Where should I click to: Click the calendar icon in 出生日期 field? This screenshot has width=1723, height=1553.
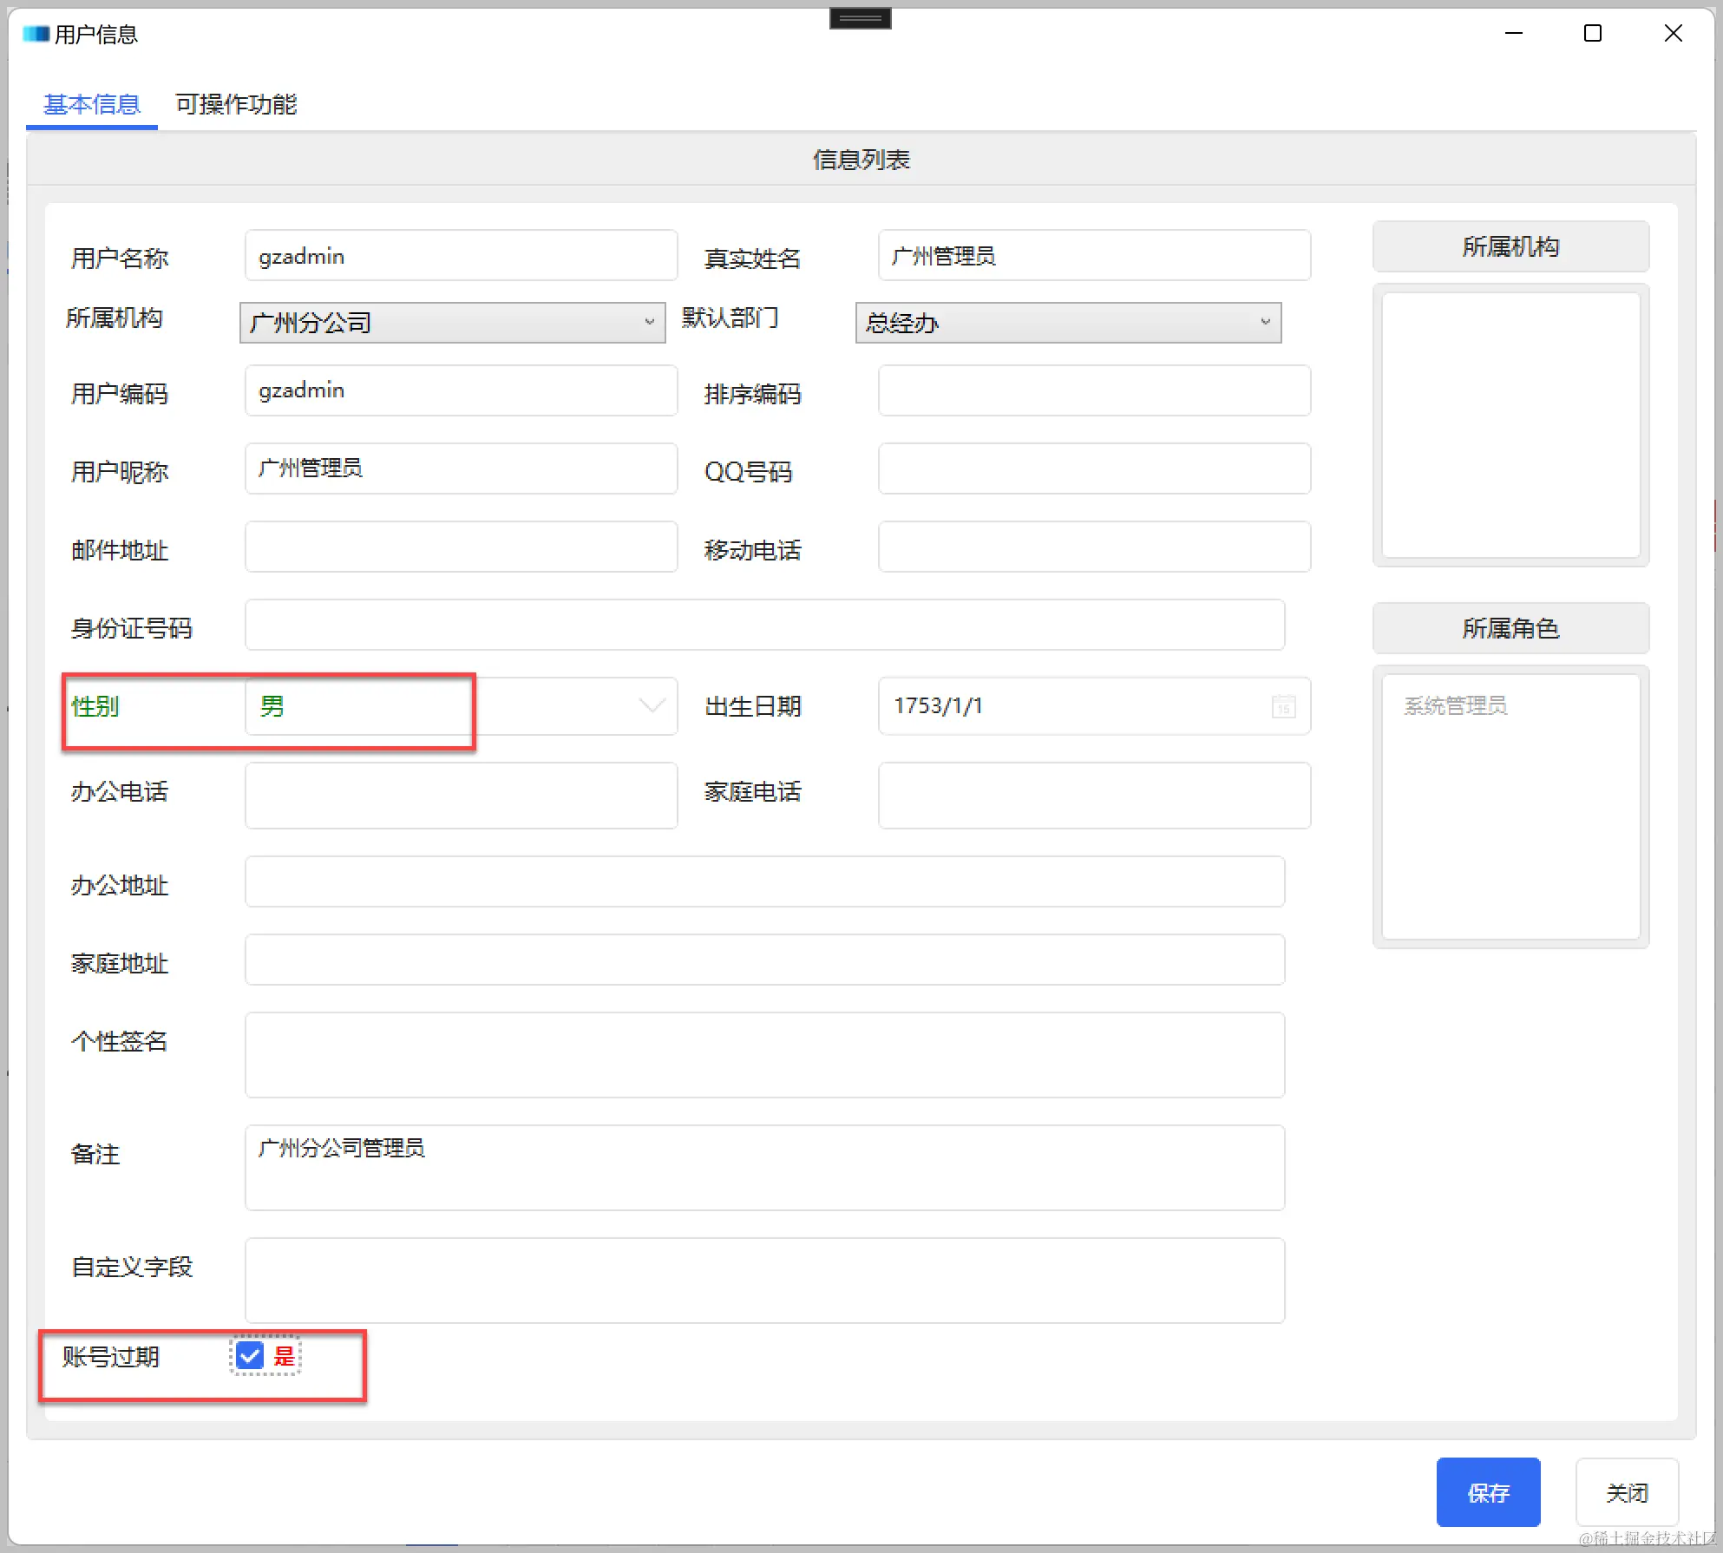[1283, 706]
